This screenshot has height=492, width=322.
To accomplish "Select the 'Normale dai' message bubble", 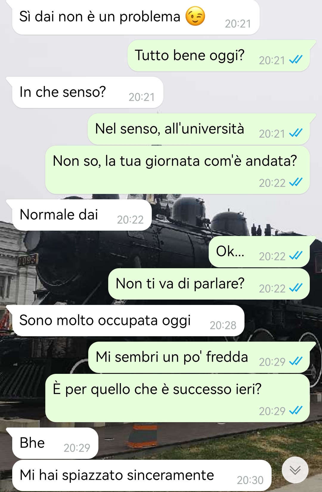I will (82, 215).
